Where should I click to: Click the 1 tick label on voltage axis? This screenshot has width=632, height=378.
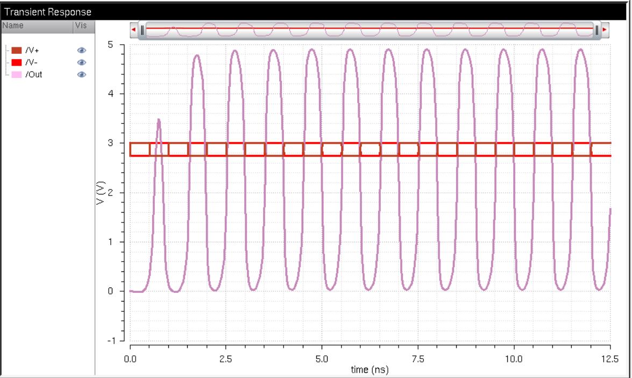tap(110, 242)
